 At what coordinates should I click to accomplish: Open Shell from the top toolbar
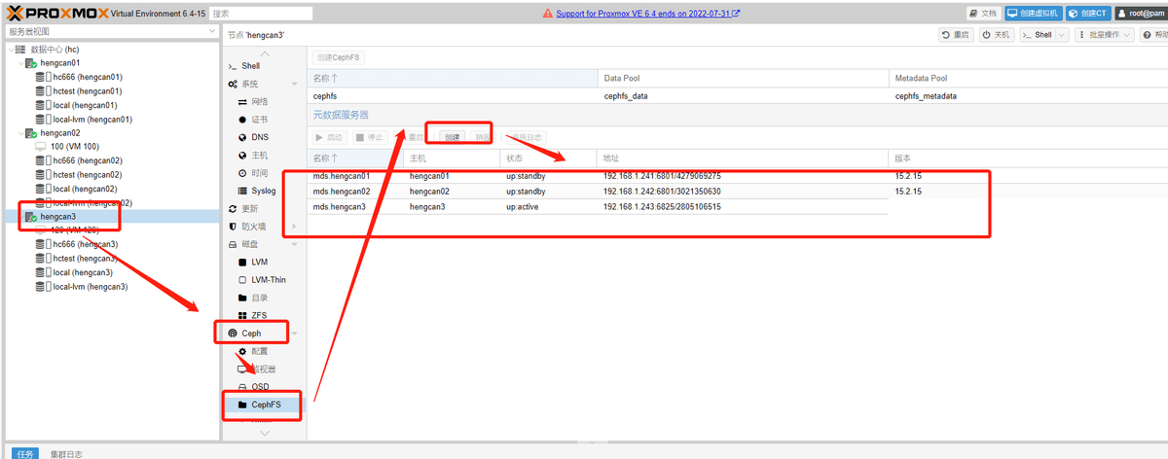(1038, 34)
